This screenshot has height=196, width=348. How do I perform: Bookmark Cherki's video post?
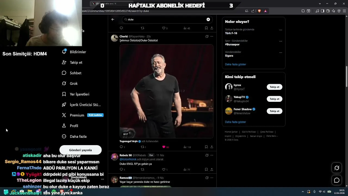[206, 147]
